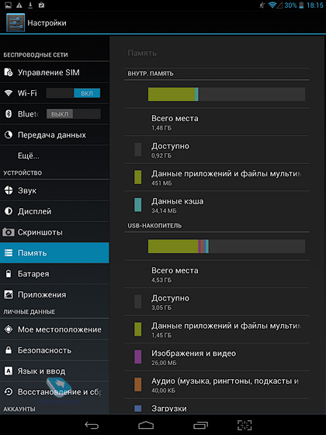Tap the Battery icon in sidebar
Image resolution: width=326 pixels, height=435 pixels.
pos(9,273)
